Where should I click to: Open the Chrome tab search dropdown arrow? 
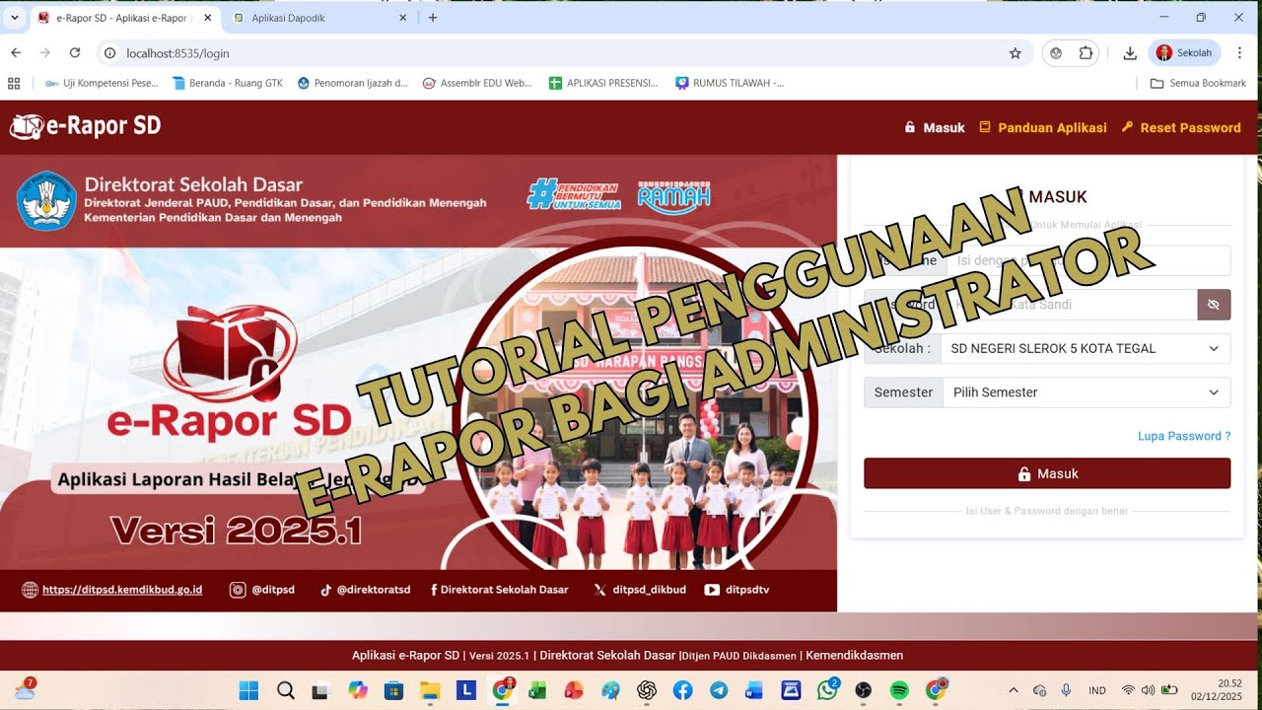pos(14,18)
